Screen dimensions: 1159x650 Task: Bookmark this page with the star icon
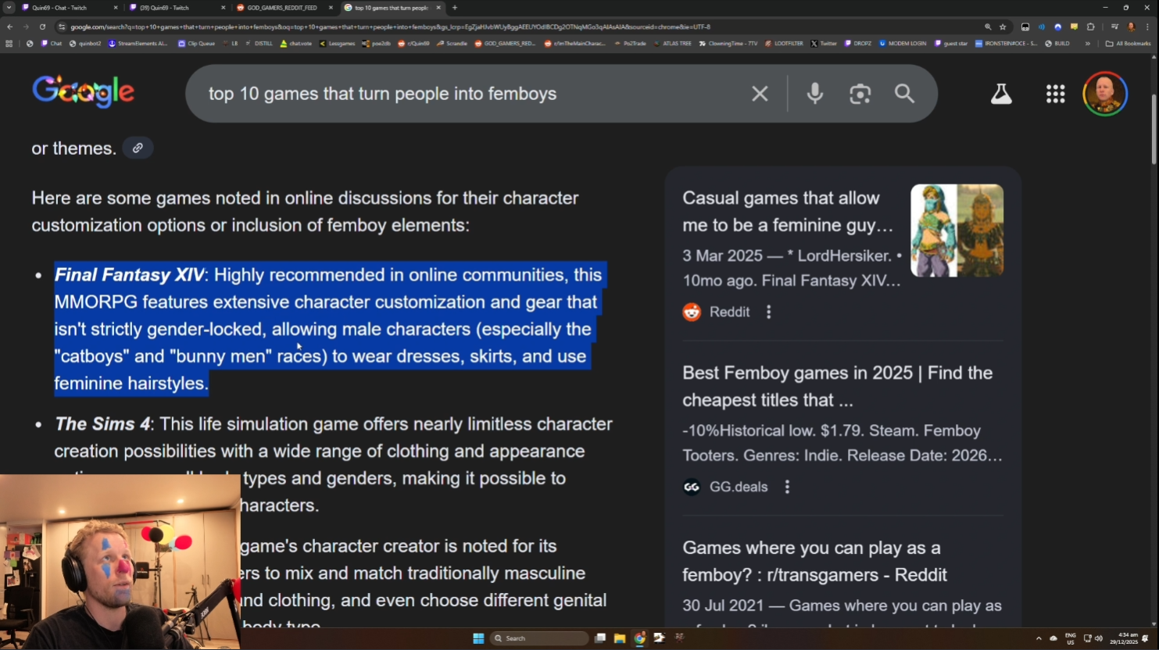(x=1003, y=27)
